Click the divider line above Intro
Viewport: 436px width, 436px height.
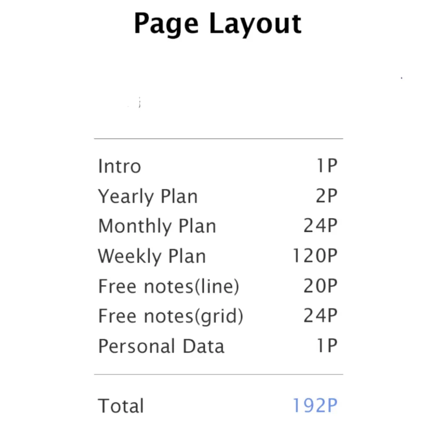pyautogui.click(x=218, y=139)
